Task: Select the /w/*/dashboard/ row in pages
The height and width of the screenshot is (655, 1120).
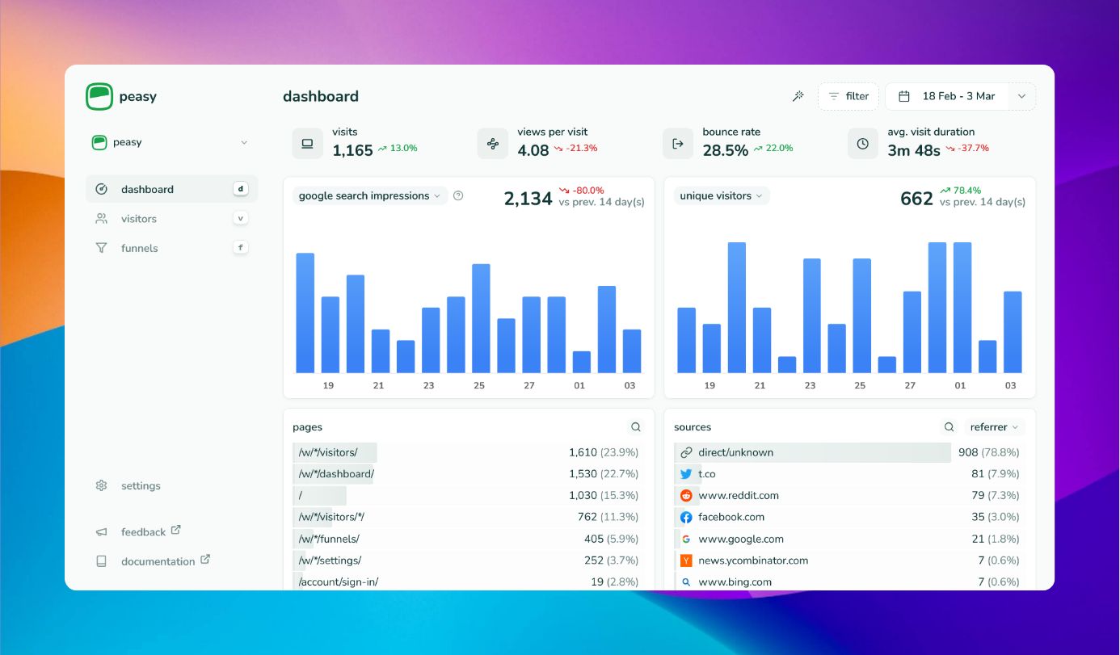Action: pyautogui.click(x=465, y=474)
